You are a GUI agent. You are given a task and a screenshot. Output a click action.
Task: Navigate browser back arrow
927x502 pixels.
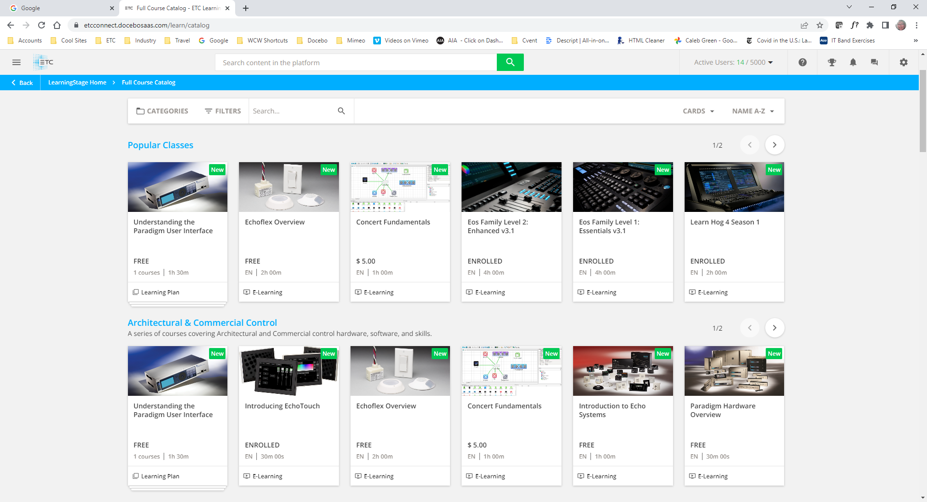click(x=11, y=25)
